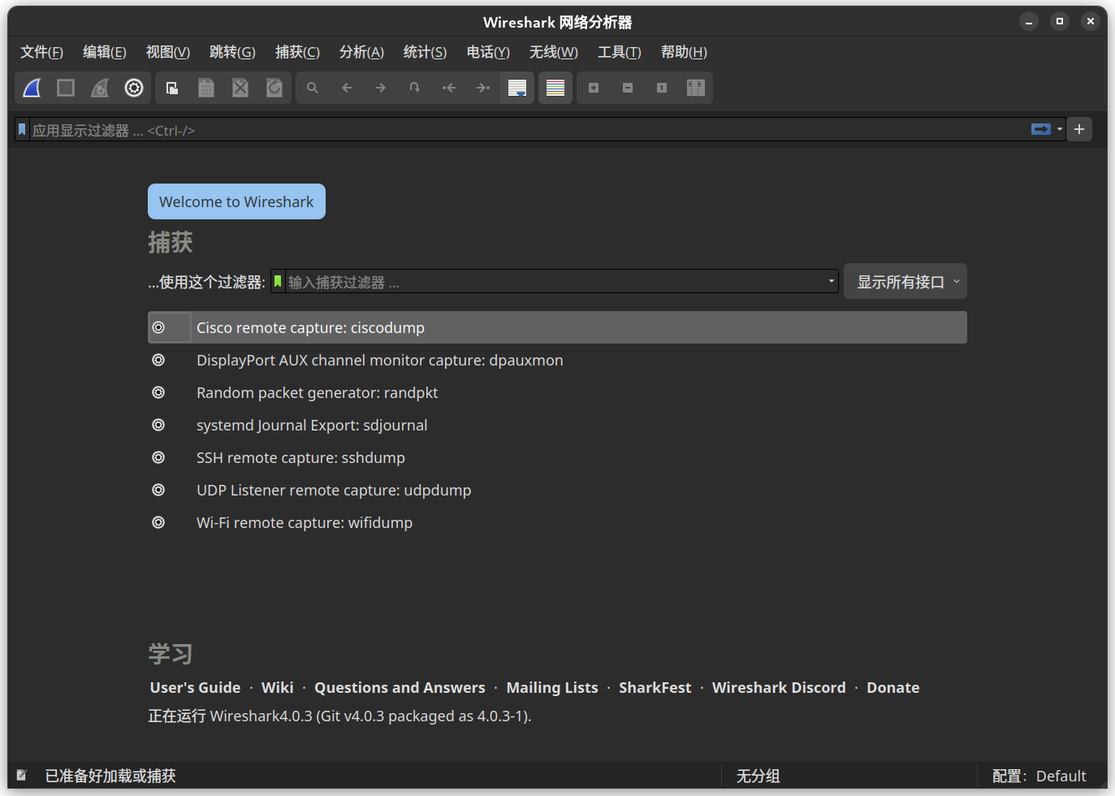Select systemd Journal Export: sdjournal
The width and height of the screenshot is (1115, 796).
pyautogui.click(x=557, y=425)
